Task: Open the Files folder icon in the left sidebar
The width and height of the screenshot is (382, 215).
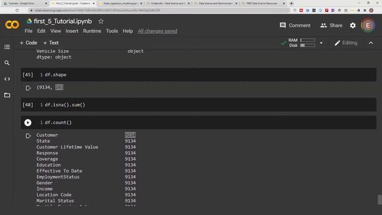Action: [7, 95]
